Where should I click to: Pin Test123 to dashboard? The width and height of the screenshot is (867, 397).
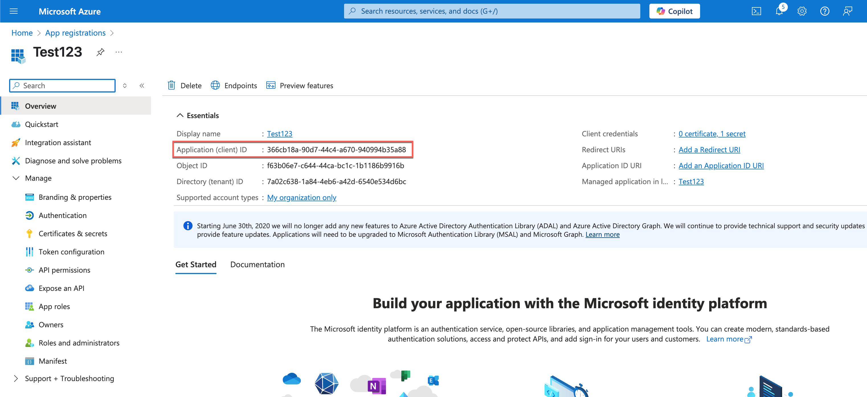[100, 52]
